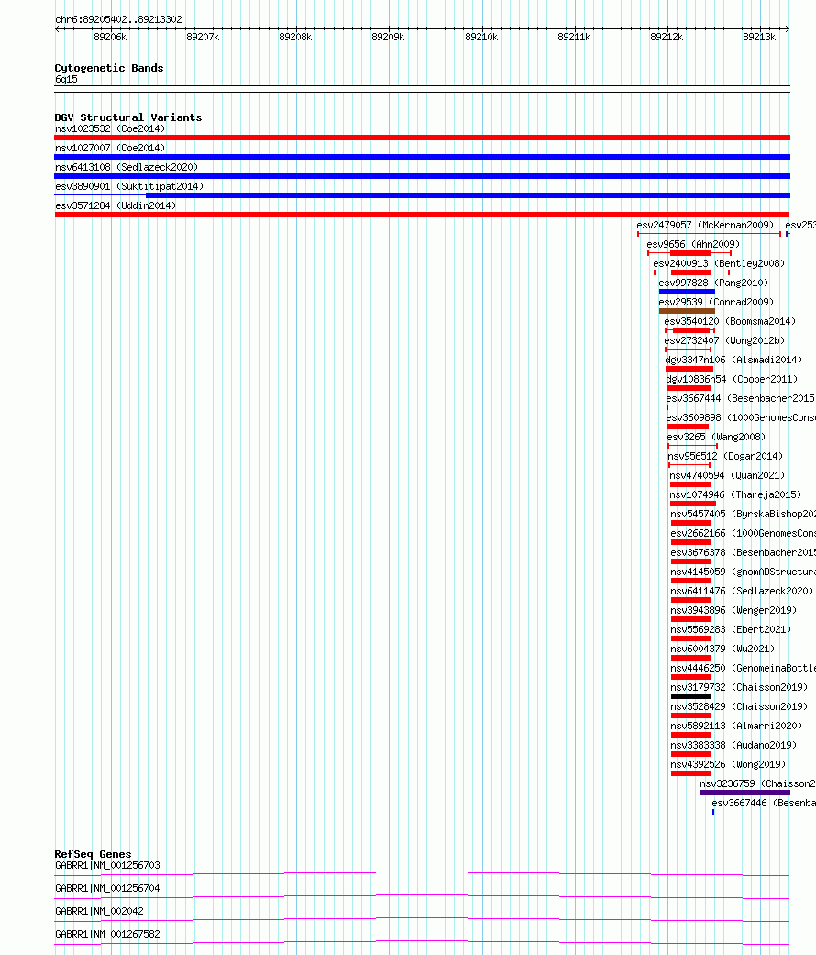
Task: Open GABRR1|NM_002042 transcript label
Action: click(99, 911)
